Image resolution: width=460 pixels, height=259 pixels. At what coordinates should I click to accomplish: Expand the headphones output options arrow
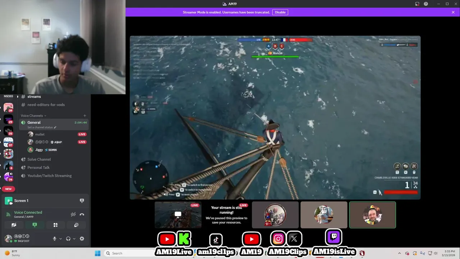(x=74, y=238)
